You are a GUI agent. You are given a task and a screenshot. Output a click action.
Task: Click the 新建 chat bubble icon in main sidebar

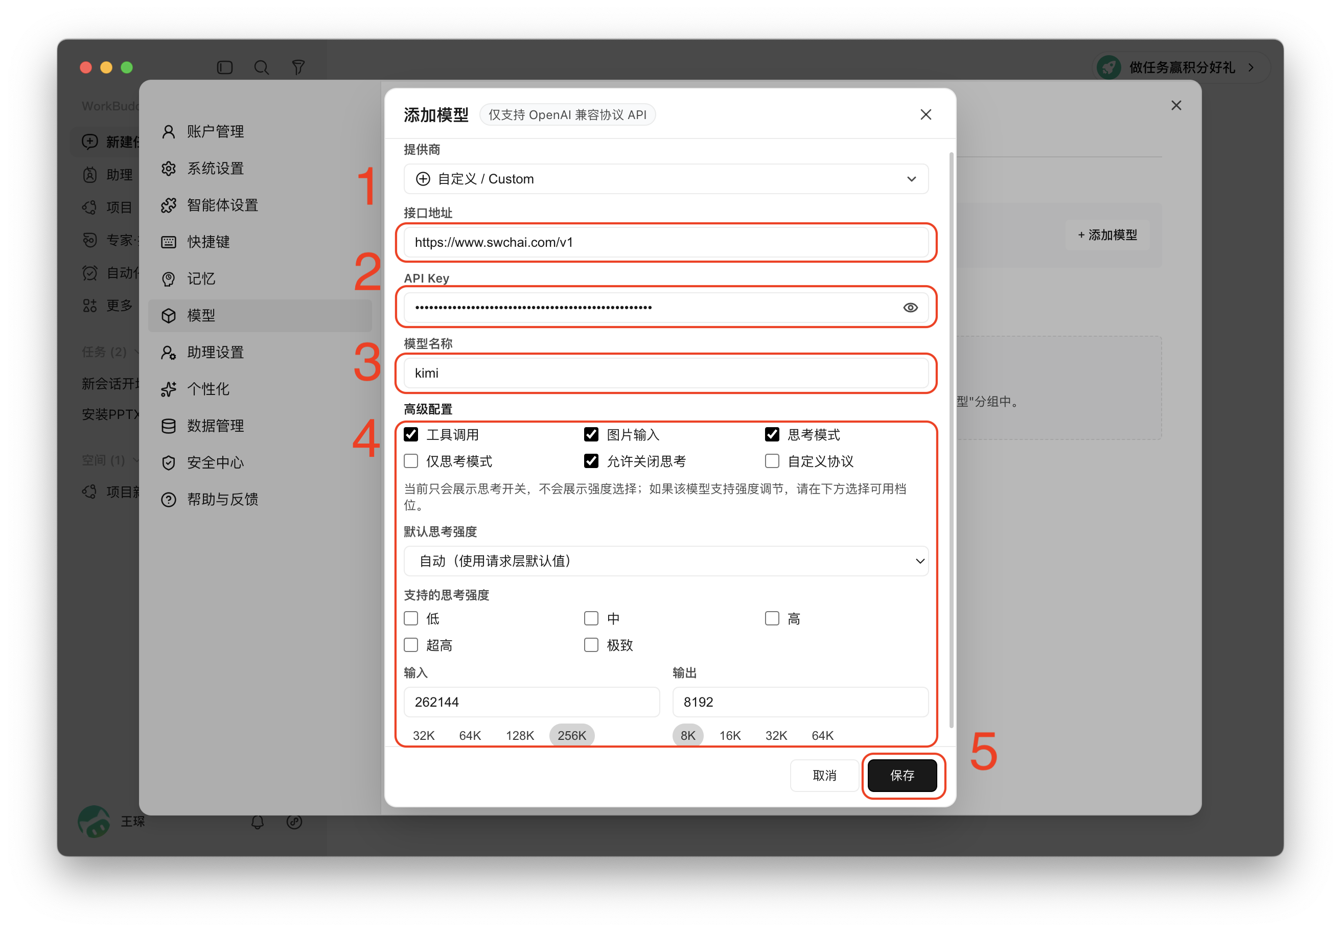tap(89, 142)
